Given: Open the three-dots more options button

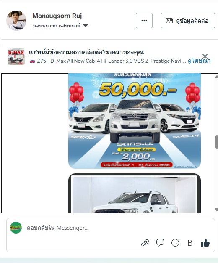Looking at the screenshot, I should [144, 21].
